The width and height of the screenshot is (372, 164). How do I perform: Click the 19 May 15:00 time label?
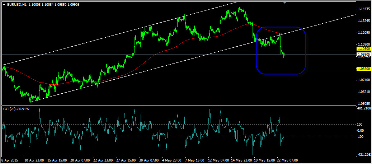(x=264, y=160)
